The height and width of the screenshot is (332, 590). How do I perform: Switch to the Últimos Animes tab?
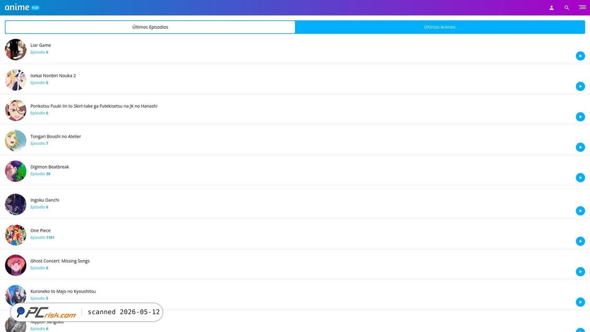pyautogui.click(x=439, y=27)
